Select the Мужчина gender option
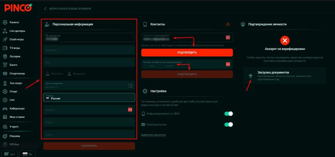Image resolution: width=335 pixels, height=157 pixels. click(54, 74)
